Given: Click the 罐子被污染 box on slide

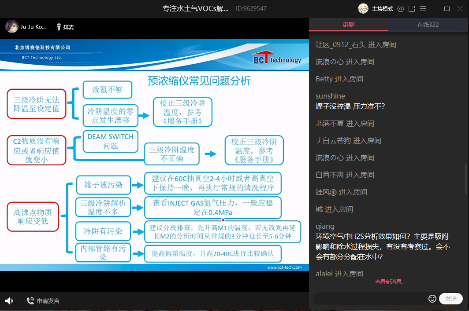Looking at the screenshot, I should coord(104,185).
